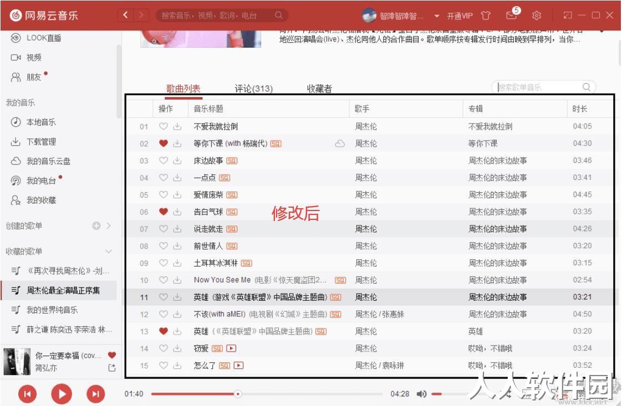Image resolution: width=622 pixels, height=406 pixels.
Task: Like the song 说走就走
Action: coord(163,229)
